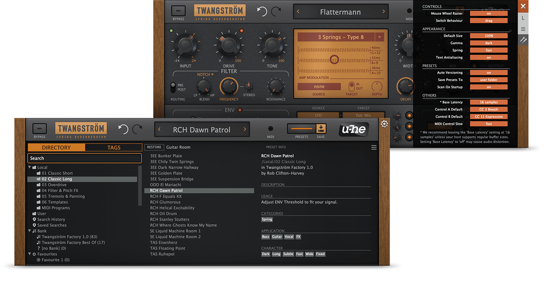Click the MIDI indicator on the front window
551x303 pixels.
point(270,129)
